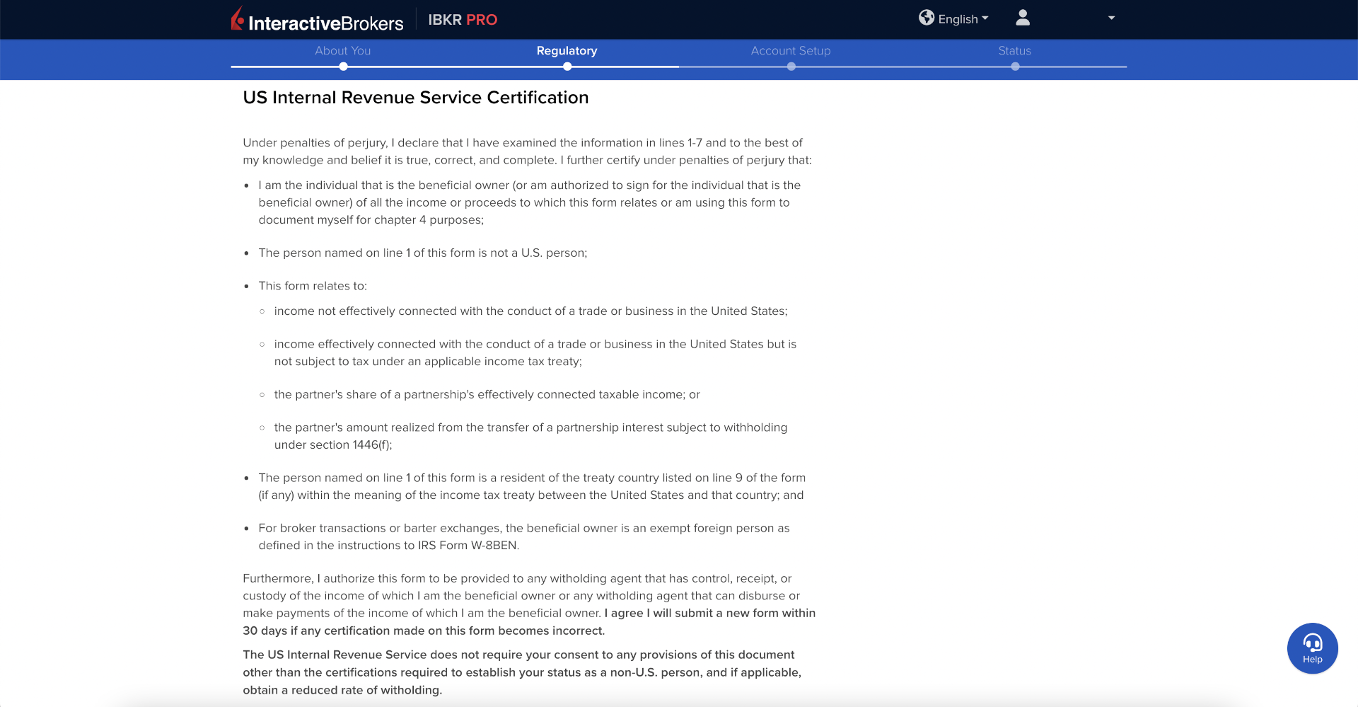This screenshot has height=707, width=1358.
Task: Click the About You step dot
Action: tap(343, 67)
